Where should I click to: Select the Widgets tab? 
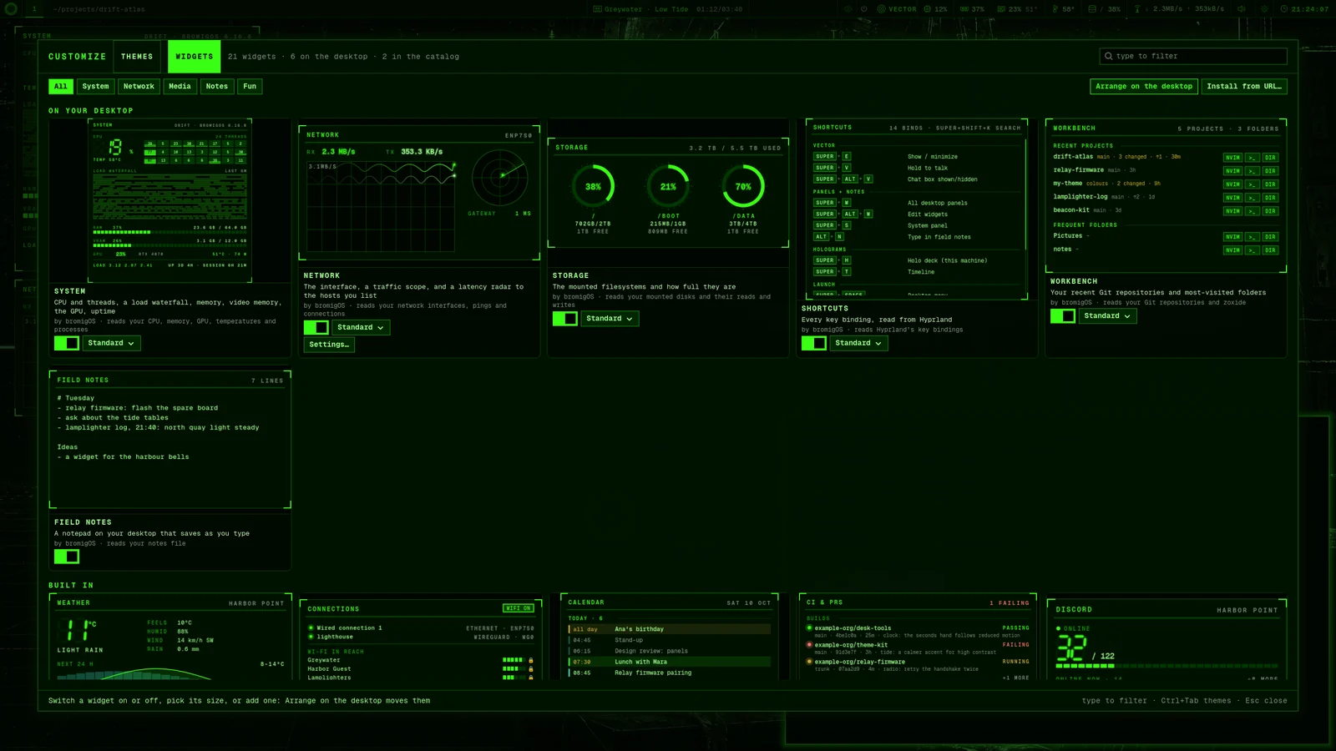[x=195, y=57]
